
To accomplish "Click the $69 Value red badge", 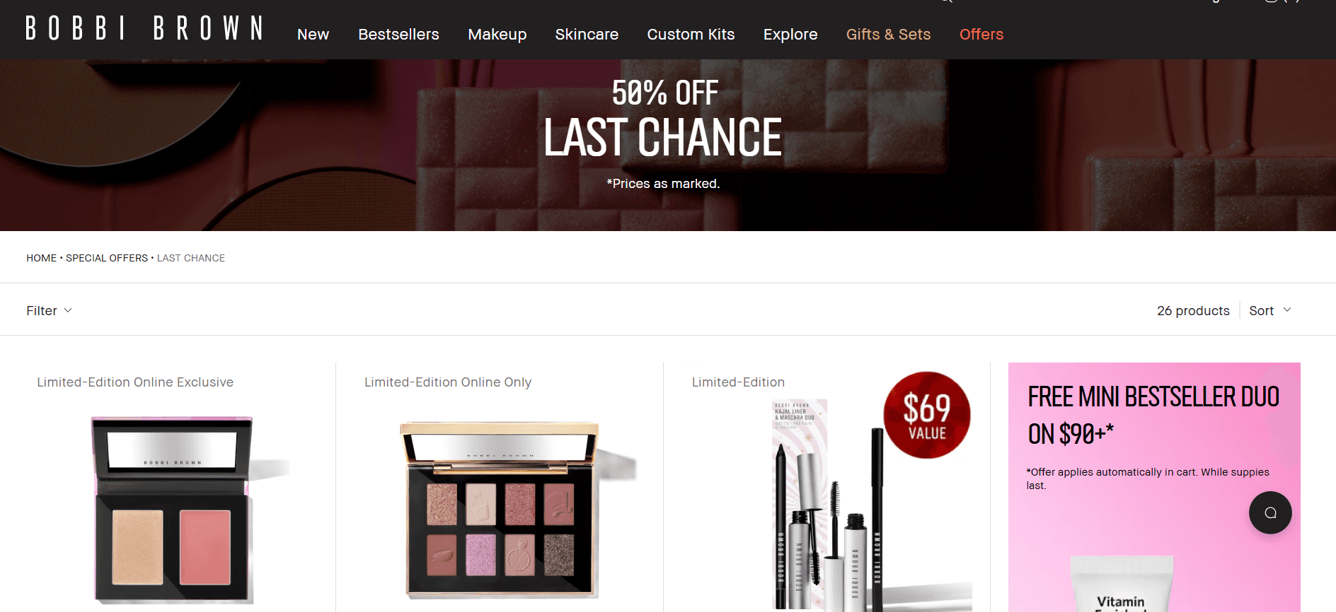I will coord(926,415).
